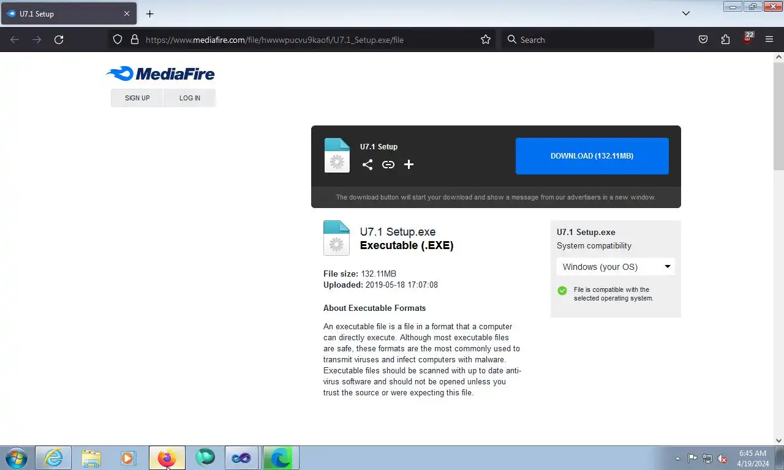784x470 pixels.
Task: Click the file icon in the download header
Action: click(337, 155)
